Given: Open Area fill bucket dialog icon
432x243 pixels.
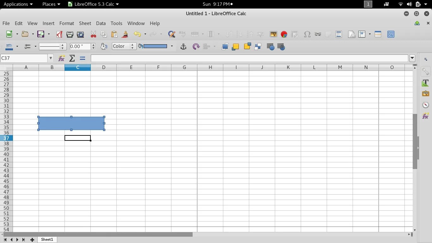Looking at the screenshot, I should [104, 47].
